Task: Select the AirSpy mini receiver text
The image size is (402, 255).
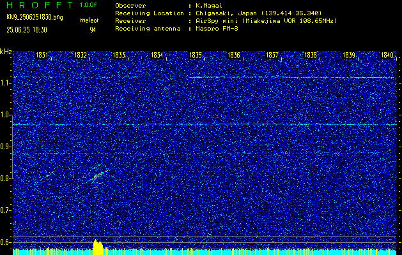Action: point(266,21)
